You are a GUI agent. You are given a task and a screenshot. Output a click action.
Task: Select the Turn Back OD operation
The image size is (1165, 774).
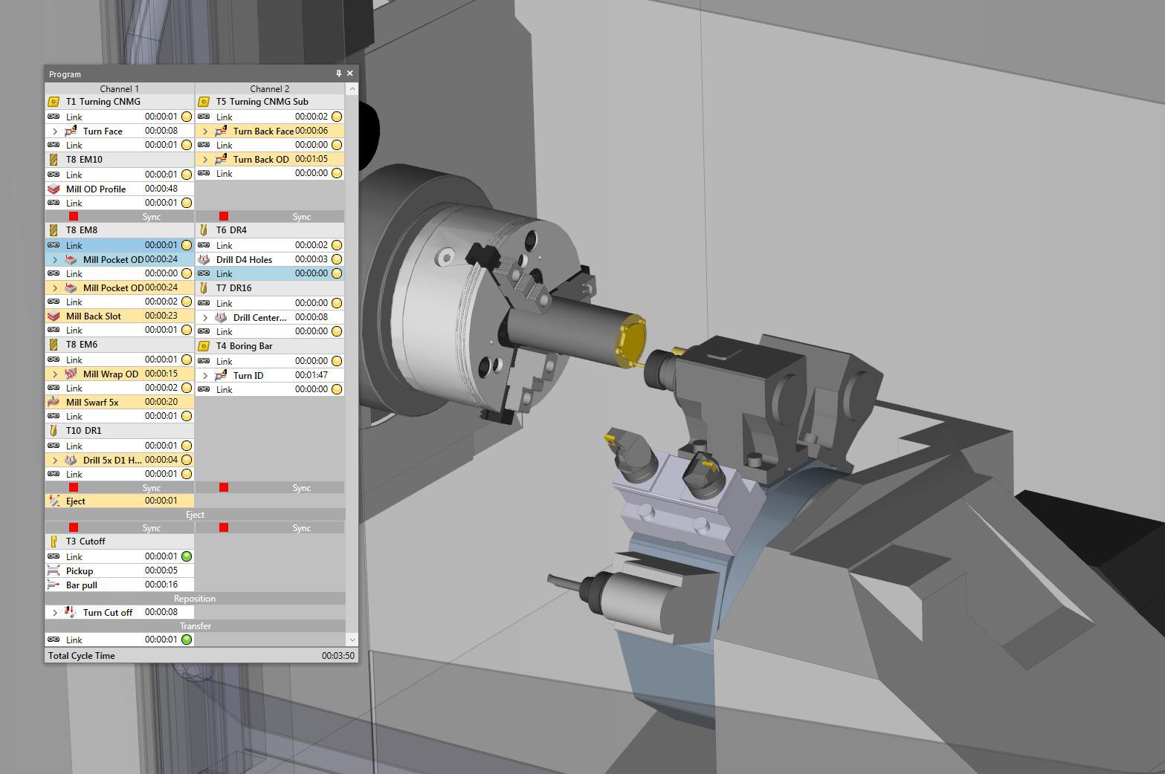click(260, 159)
